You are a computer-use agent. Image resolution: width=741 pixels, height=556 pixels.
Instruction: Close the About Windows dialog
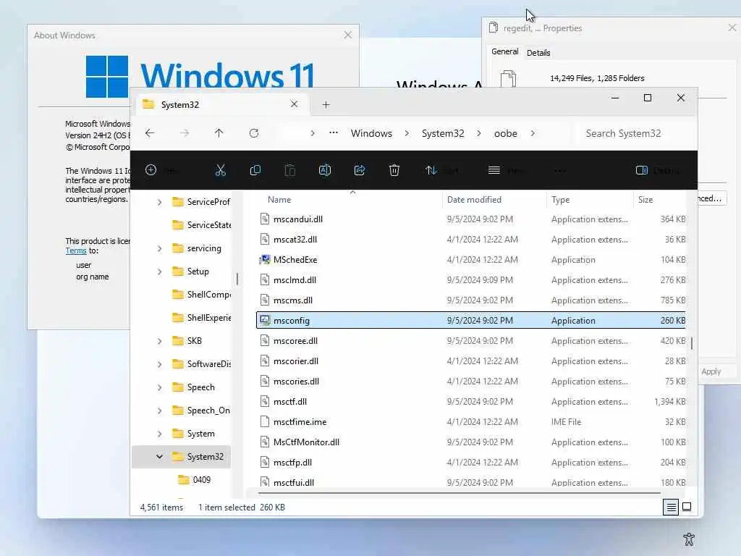[x=348, y=35]
